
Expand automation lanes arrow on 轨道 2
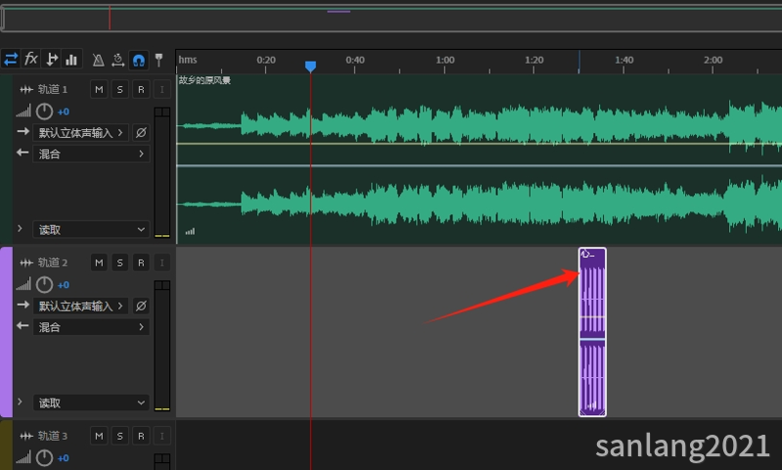pos(20,402)
